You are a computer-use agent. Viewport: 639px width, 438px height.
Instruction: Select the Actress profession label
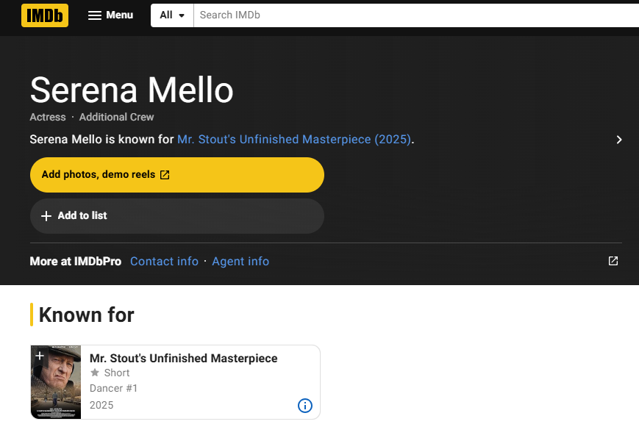pyautogui.click(x=48, y=117)
